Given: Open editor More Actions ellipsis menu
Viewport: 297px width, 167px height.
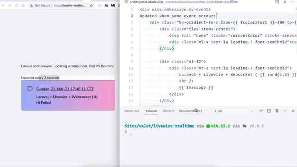Looking at the screenshot, I should 293,2.
